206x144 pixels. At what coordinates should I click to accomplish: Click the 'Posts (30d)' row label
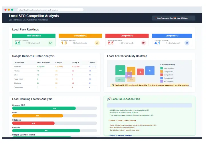click(18, 79)
